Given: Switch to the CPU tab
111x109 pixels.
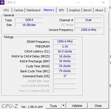Looking at the screenshot, I should [x=6, y=10].
